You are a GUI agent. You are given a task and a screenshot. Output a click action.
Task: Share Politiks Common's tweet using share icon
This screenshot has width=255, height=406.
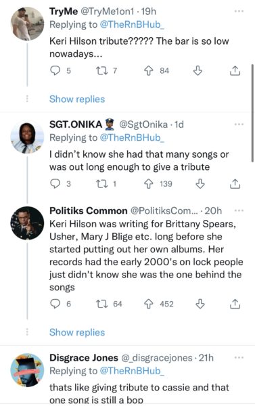(235, 304)
